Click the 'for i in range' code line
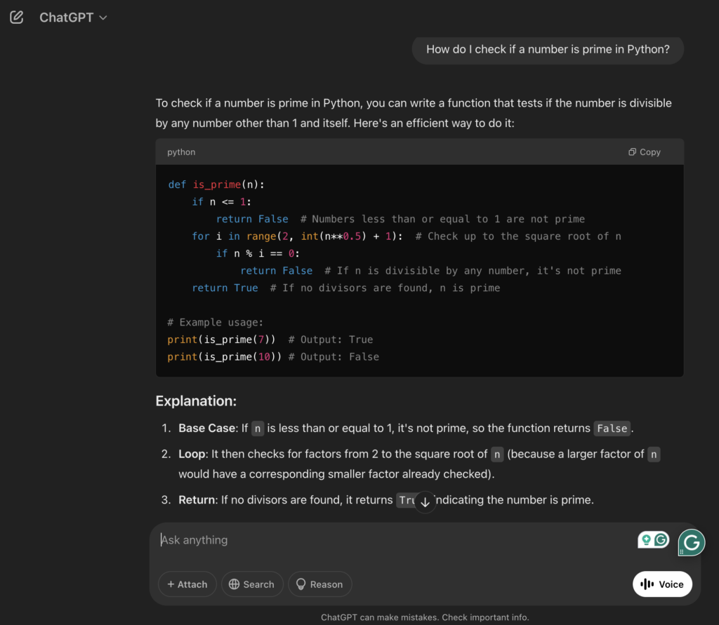The width and height of the screenshot is (719, 625). (x=407, y=236)
